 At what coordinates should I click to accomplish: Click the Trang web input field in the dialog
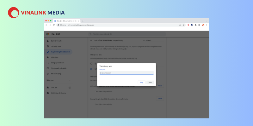click(126, 73)
